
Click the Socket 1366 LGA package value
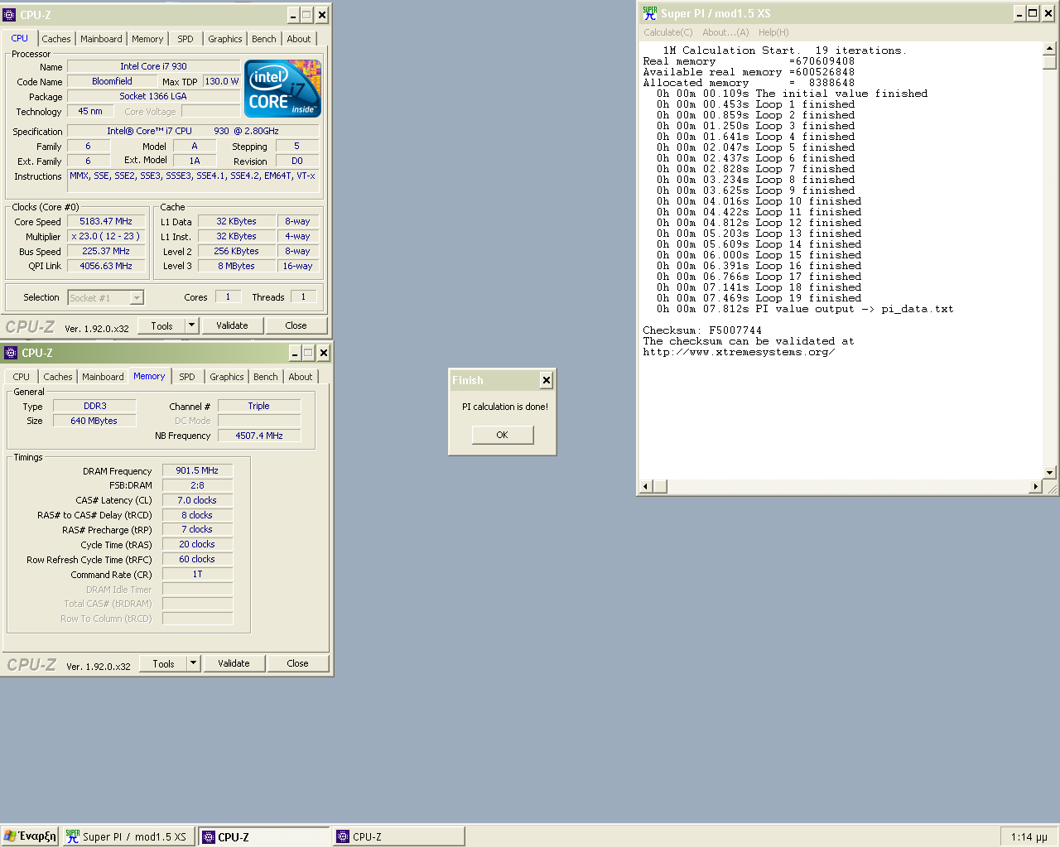(x=153, y=96)
